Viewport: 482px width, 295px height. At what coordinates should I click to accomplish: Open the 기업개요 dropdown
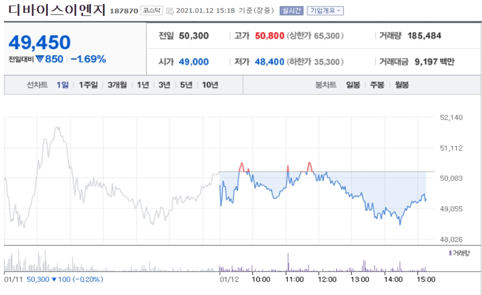coord(325,11)
